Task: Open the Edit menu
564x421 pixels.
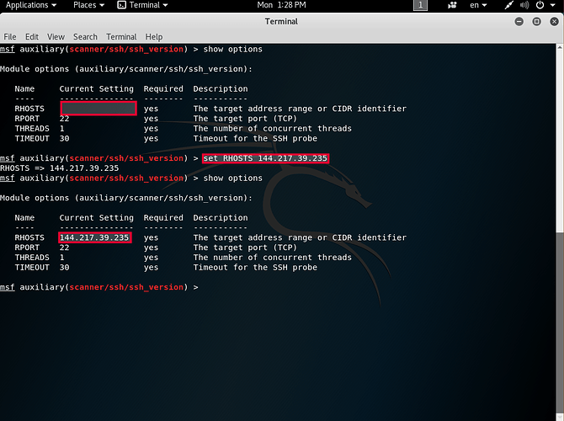Action: click(x=32, y=37)
